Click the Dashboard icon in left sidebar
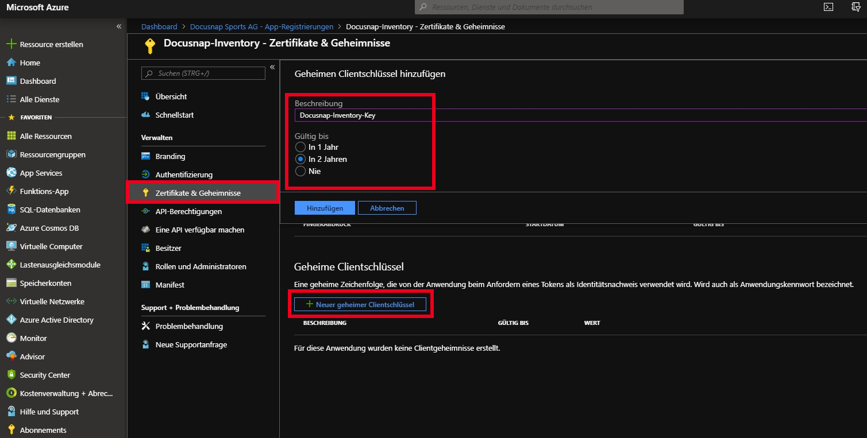Screen dimensions: 867x438 [x=11, y=81]
